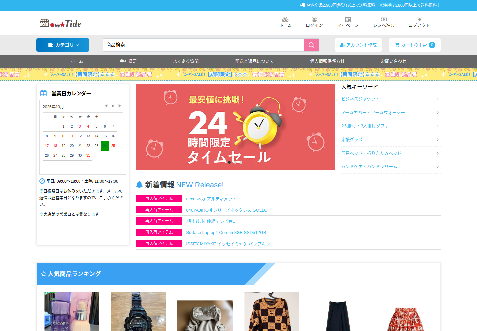Show the previous calendar month
The image size is (477, 331).
(x=106, y=106)
